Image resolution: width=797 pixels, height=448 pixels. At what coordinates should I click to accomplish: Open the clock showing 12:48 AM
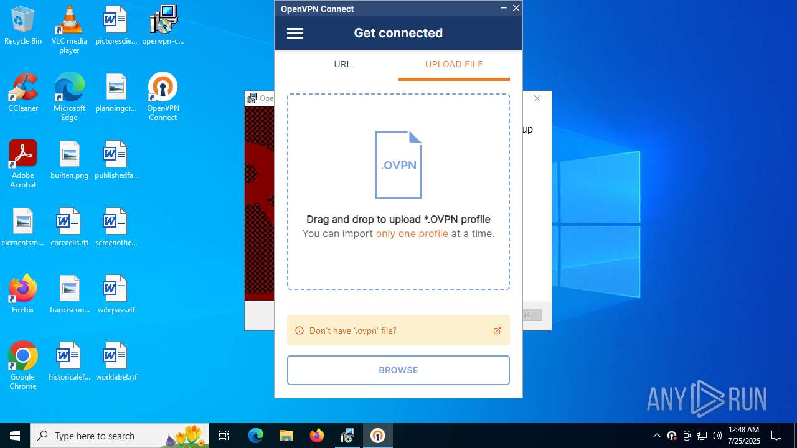[744, 436]
